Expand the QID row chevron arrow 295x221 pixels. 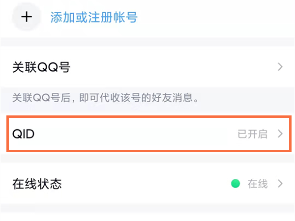pyautogui.click(x=281, y=134)
